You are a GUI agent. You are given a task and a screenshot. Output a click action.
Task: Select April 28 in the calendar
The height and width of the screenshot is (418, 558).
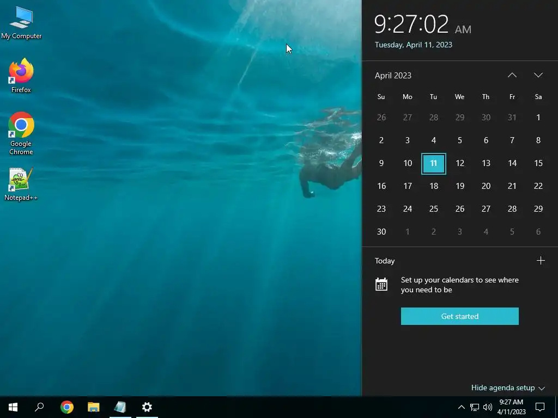512,209
